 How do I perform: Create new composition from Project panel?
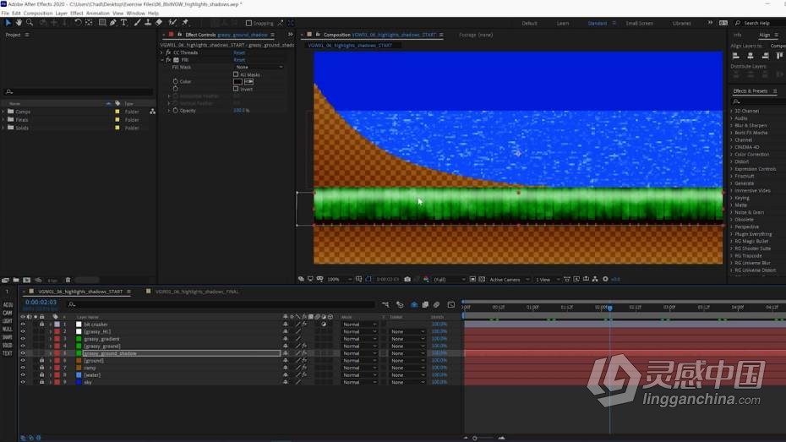26,280
